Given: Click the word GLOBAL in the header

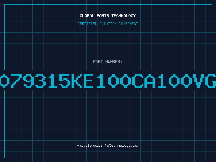Looking at the screenshot, I should (x=87, y=16).
